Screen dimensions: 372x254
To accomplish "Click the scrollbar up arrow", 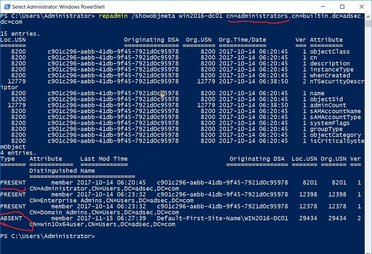I will pos(368,17).
